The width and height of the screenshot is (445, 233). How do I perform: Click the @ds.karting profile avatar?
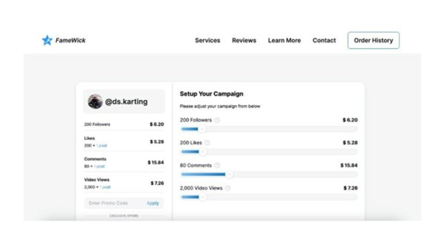95,101
